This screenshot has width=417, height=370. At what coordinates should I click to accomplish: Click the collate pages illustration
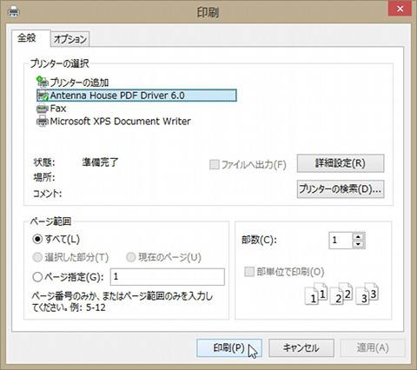341,294
